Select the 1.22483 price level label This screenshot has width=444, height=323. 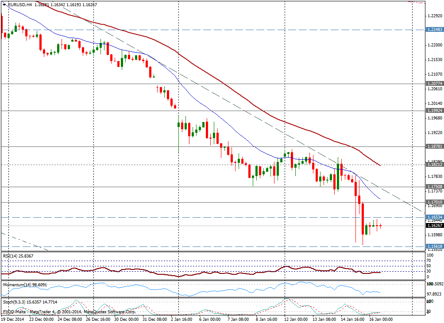click(434, 30)
